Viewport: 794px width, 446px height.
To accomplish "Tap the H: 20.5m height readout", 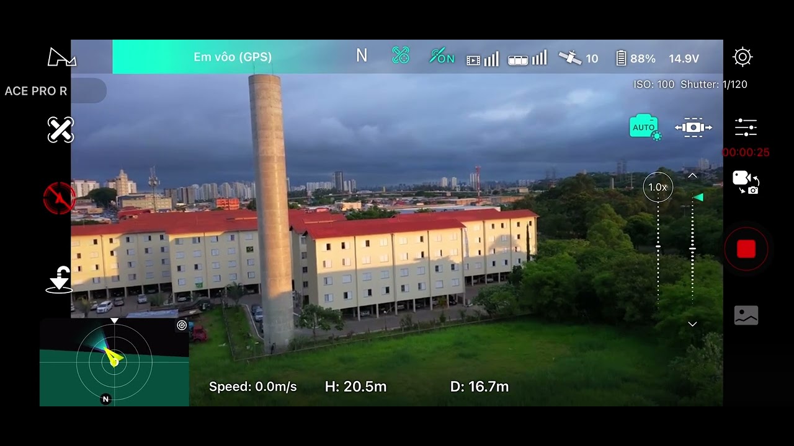I will click(x=355, y=387).
